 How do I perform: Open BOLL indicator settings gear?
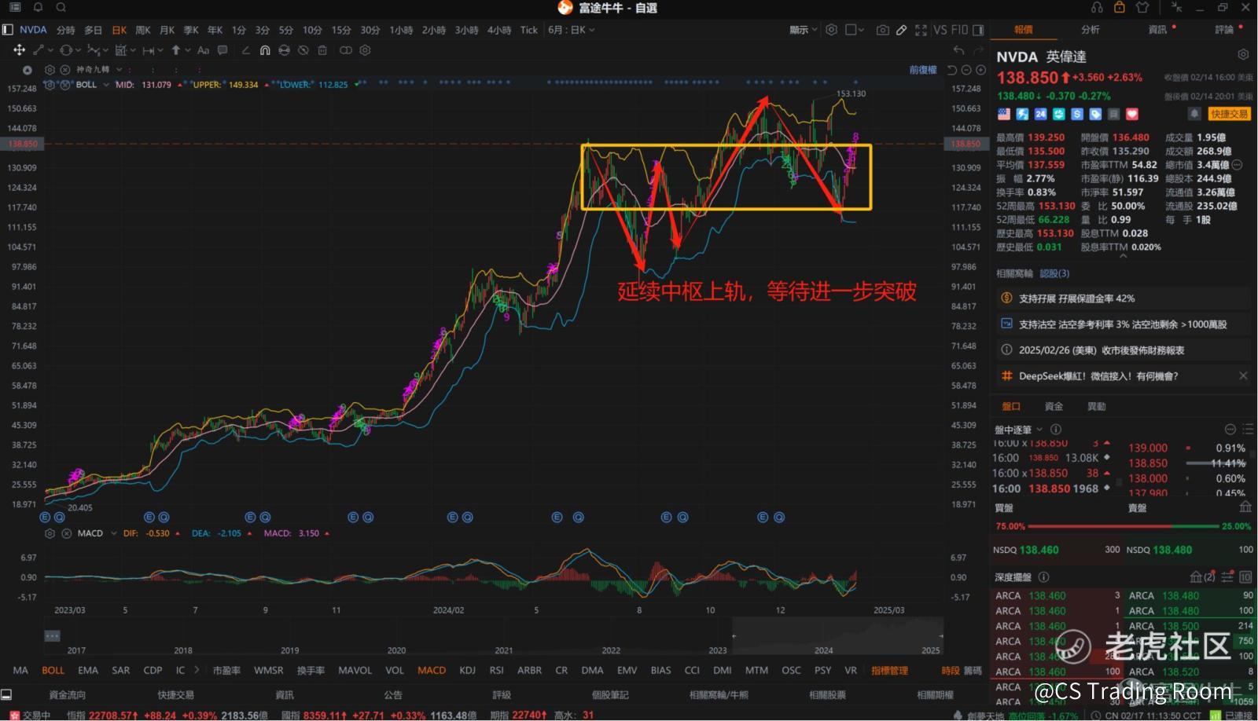(x=50, y=85)
